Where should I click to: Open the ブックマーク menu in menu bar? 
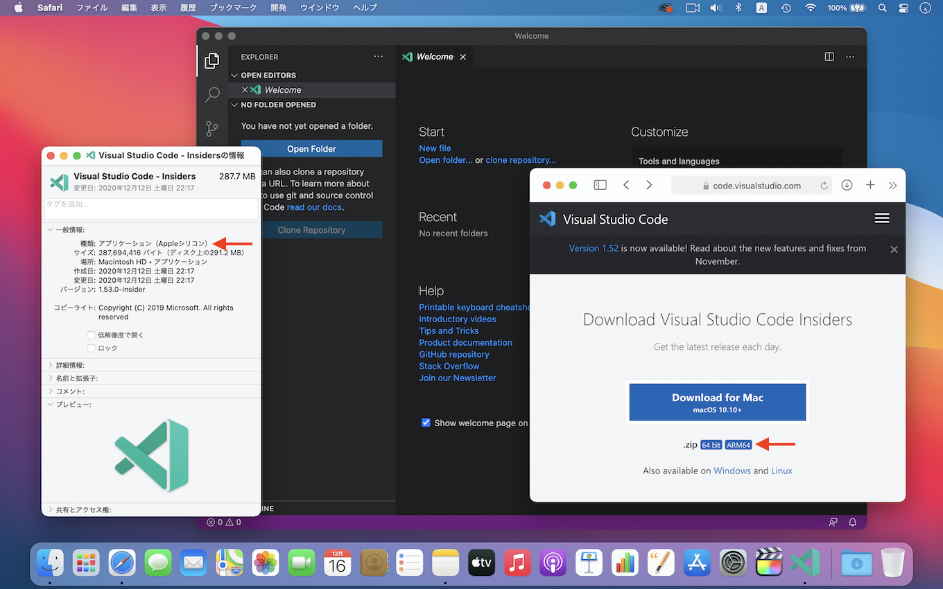click(233, 8)
